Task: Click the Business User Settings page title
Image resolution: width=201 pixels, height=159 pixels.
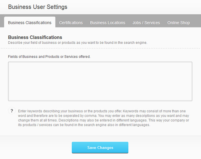Action: pyautogui.click(x=38, y=7)
